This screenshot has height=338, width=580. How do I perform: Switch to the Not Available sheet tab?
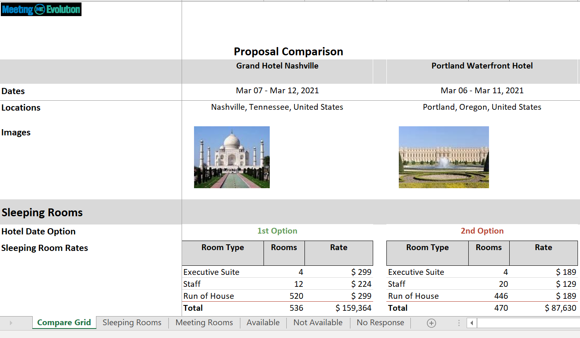click(x=318, y=323)
